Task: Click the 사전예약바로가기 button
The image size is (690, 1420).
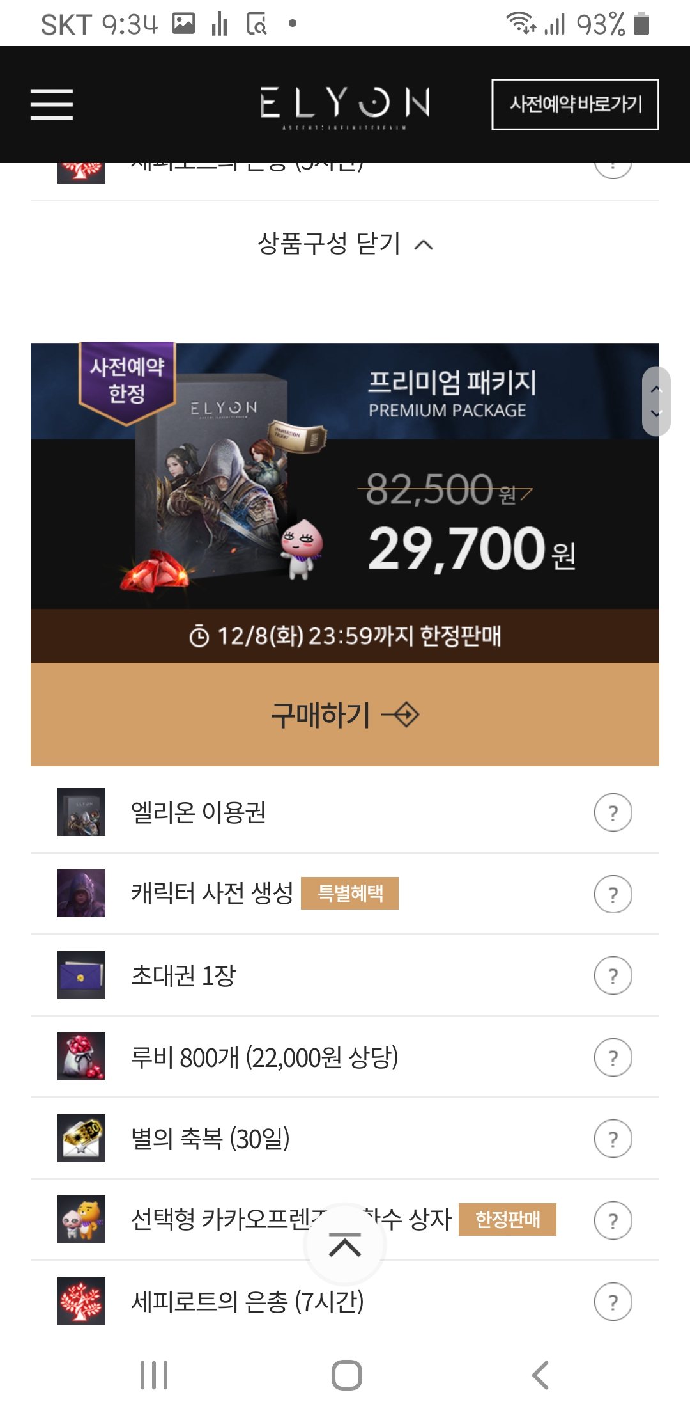Action: [x=575, y=104]
